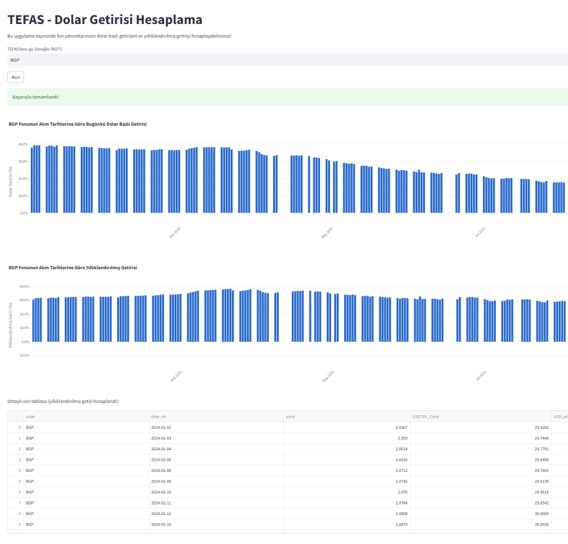The height and width of the screenshot is (544, 568).
Task: Click '-10.0%' tick on annualized chart axis
Action: pos(24,355)
